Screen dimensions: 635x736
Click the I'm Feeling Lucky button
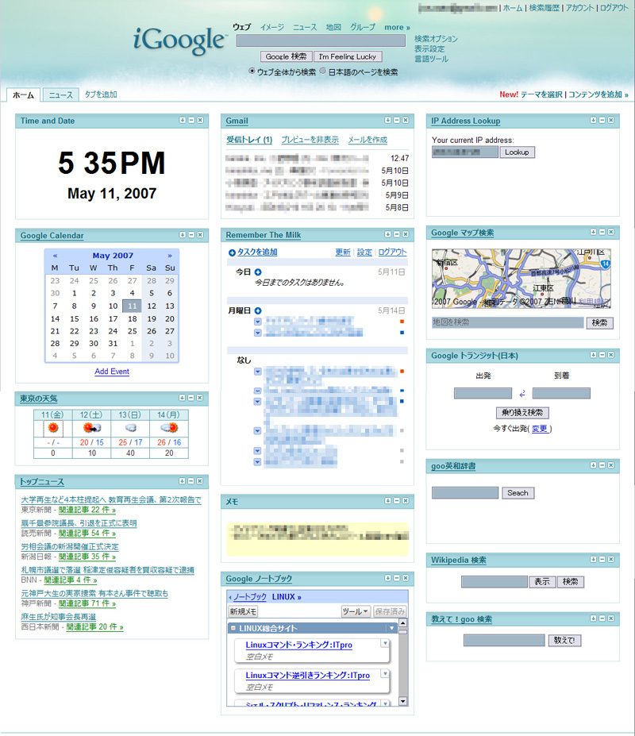pyautogui.click(x=348, y=57)
